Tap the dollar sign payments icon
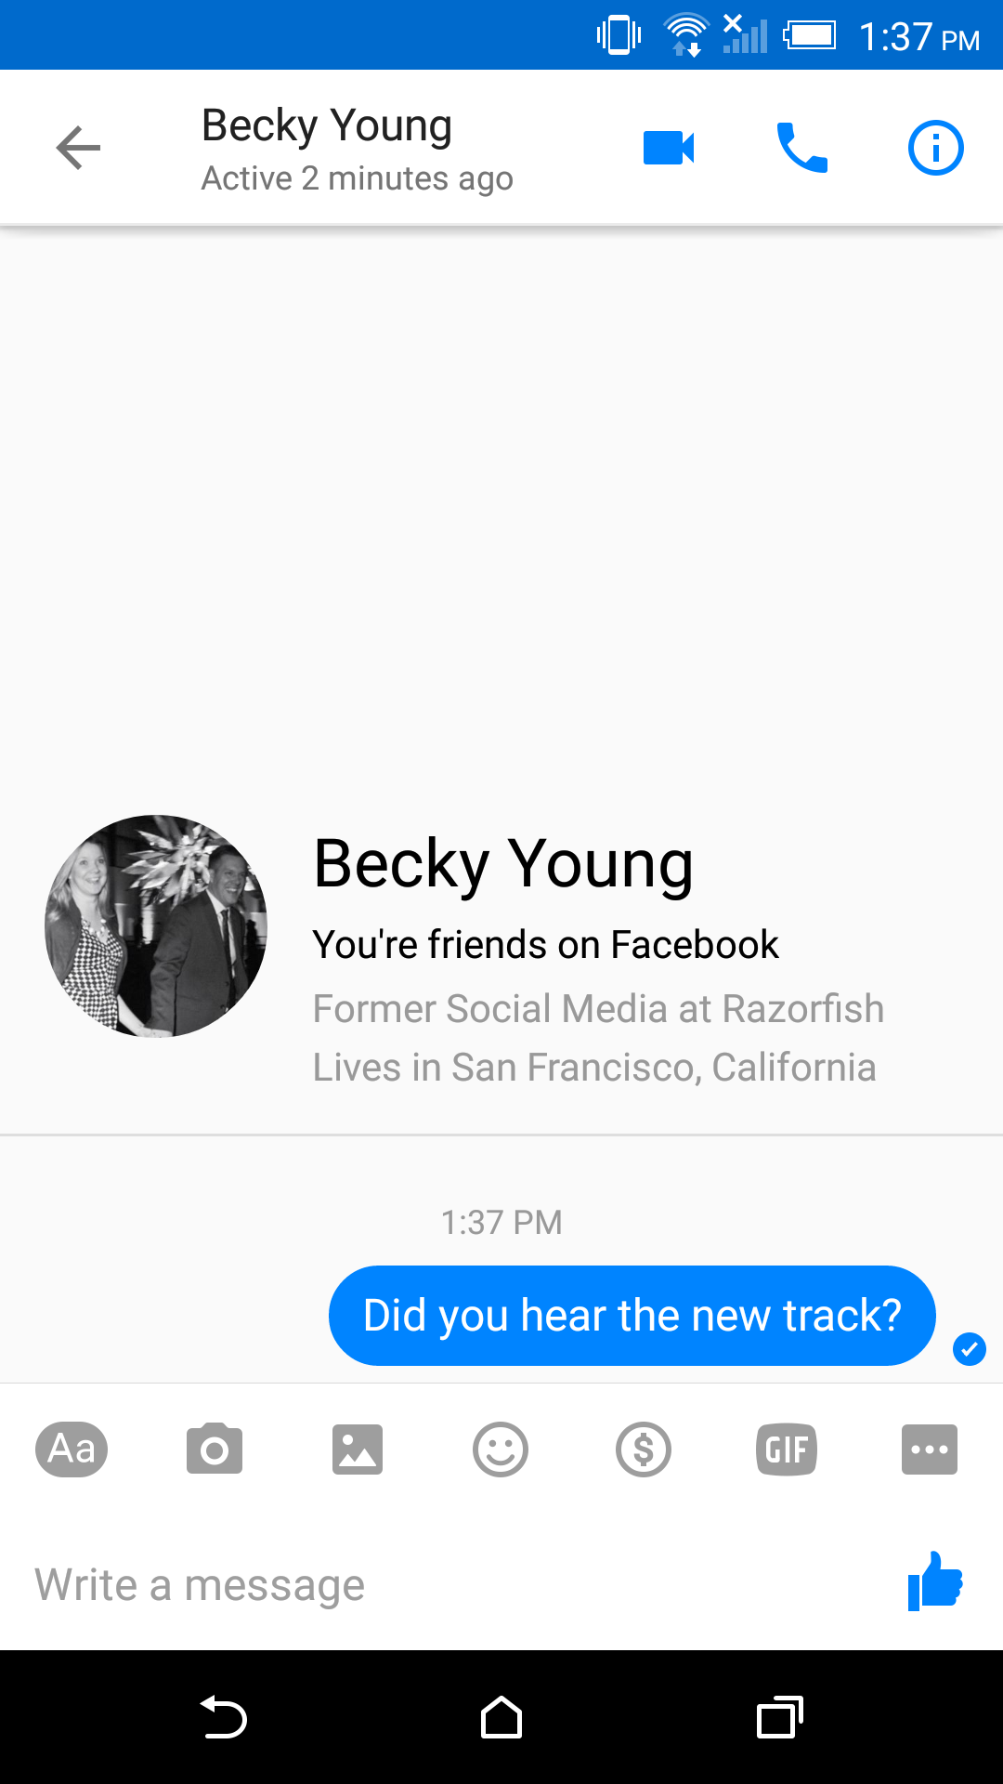 pyautogui.click(x=644, y=1449)
